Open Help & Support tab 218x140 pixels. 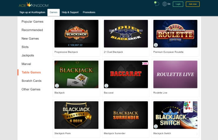click(x=70, y=12)
